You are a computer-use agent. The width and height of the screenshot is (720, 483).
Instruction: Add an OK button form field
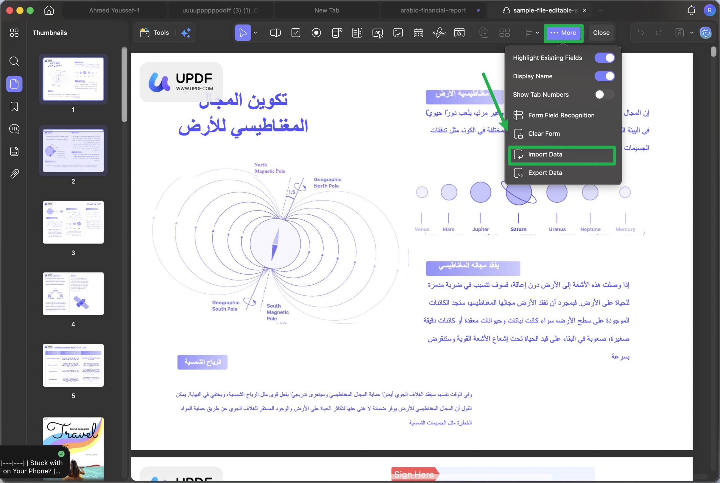click(x=377, y=33)
